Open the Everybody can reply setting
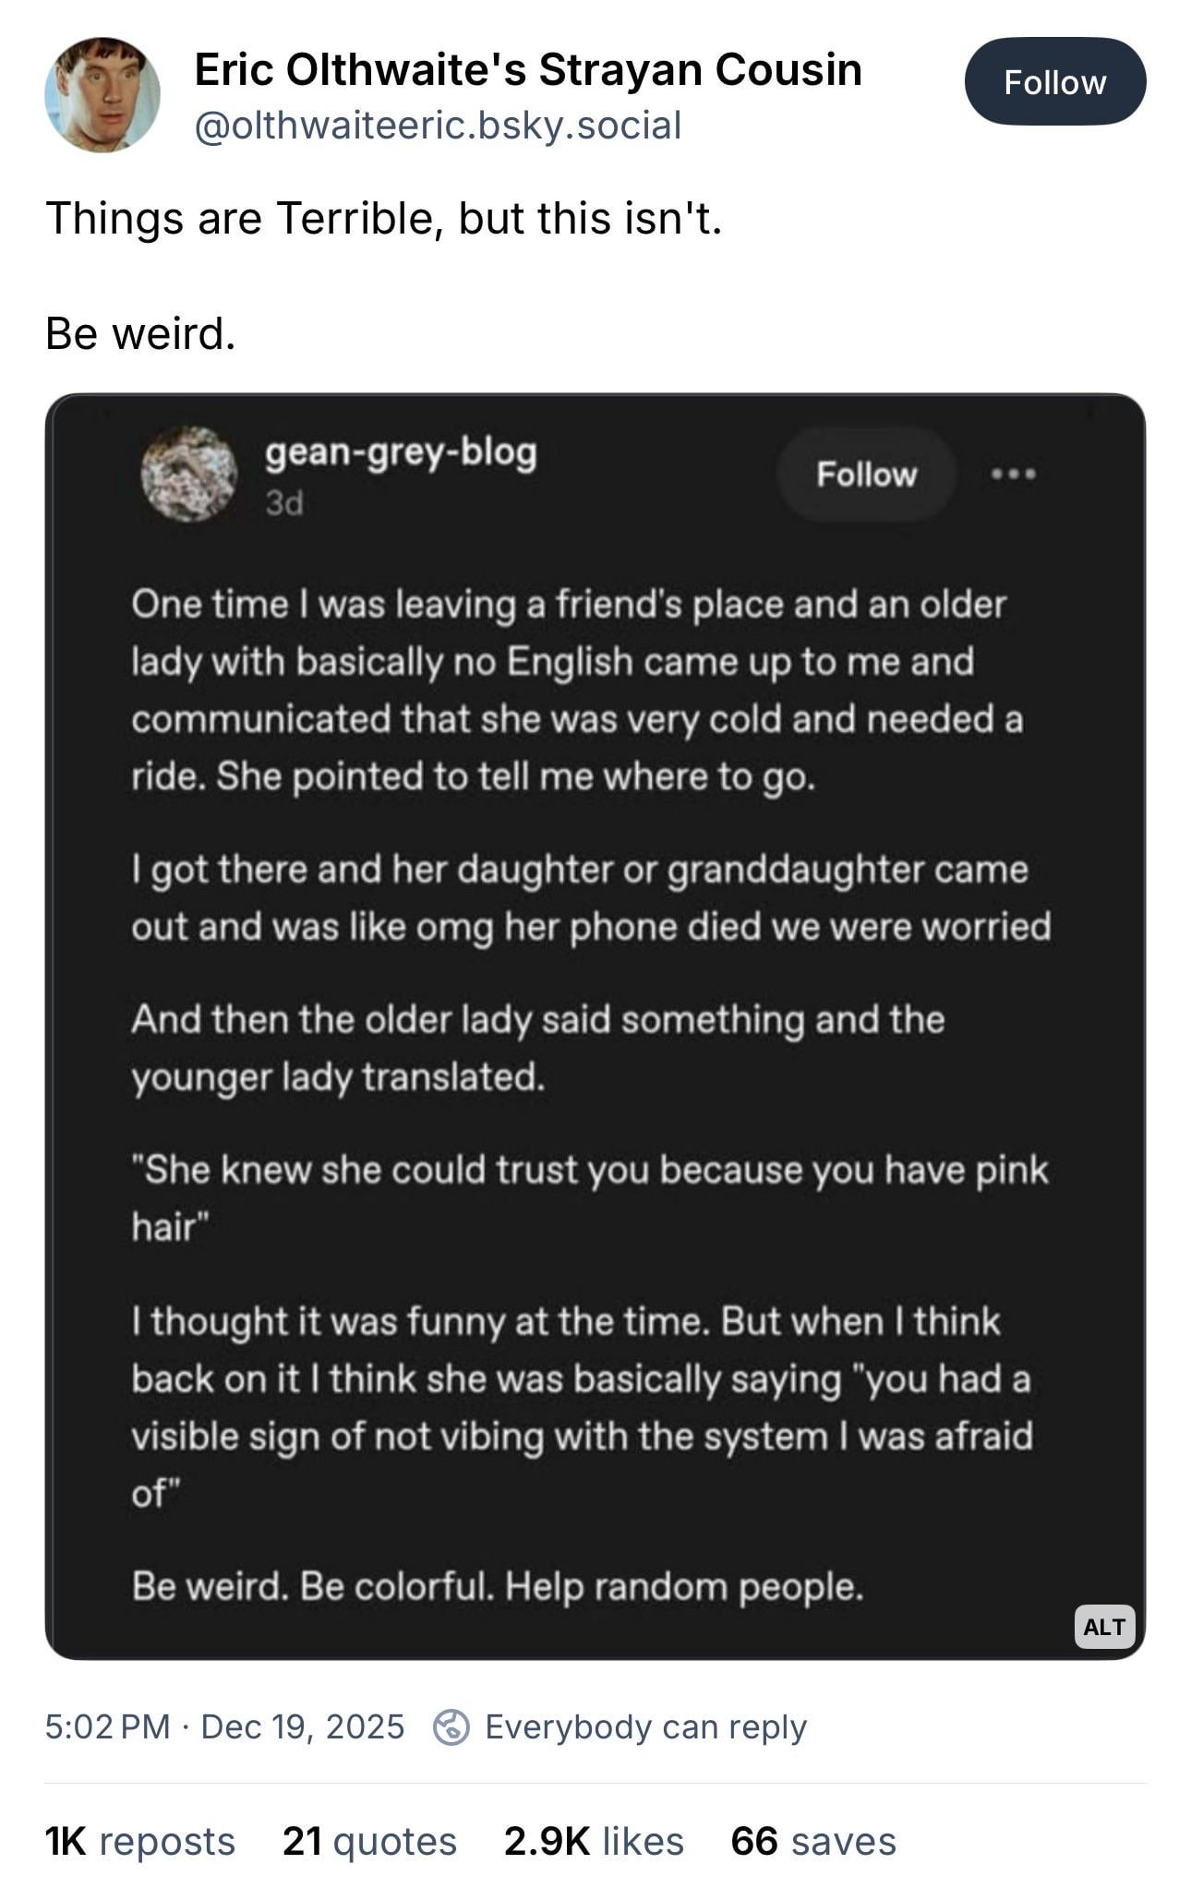 pyautogui.click(x=645, y=1726)
